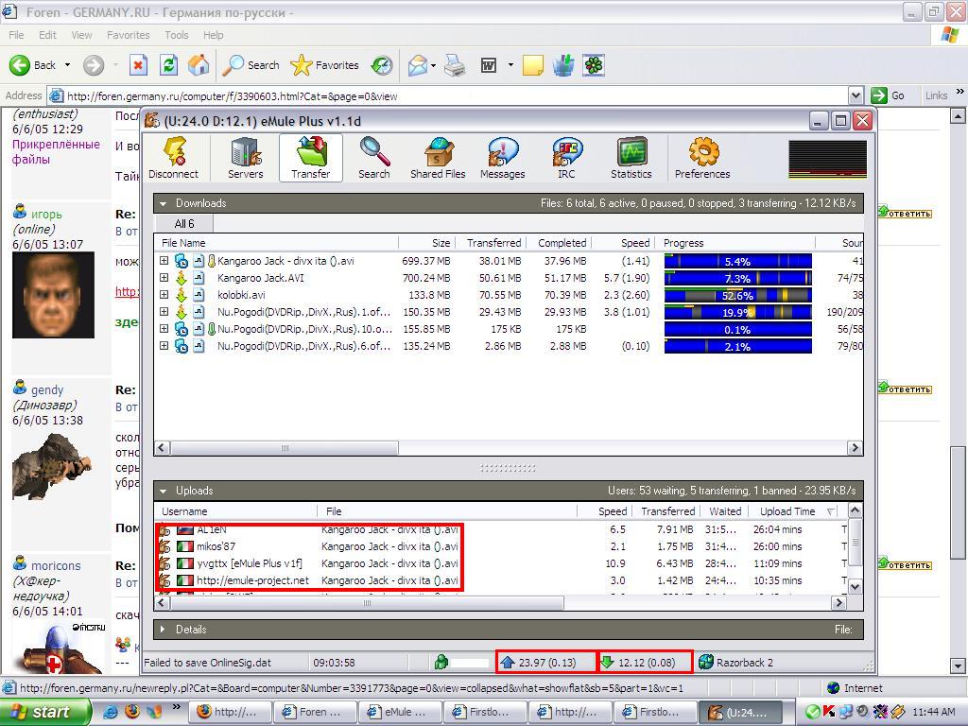Print the page via toolbar icon
Image resolution: width=968 pixels, height=726 pixels.
click(x=455, y=65)
